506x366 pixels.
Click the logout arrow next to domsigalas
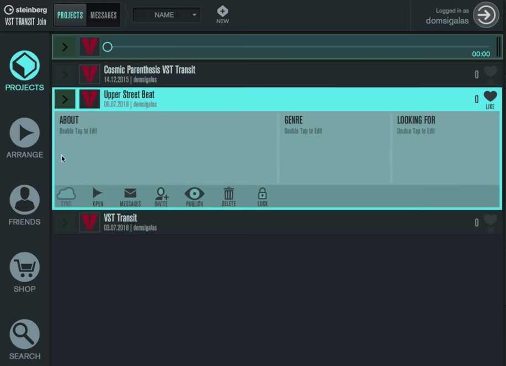coord(486,15)
